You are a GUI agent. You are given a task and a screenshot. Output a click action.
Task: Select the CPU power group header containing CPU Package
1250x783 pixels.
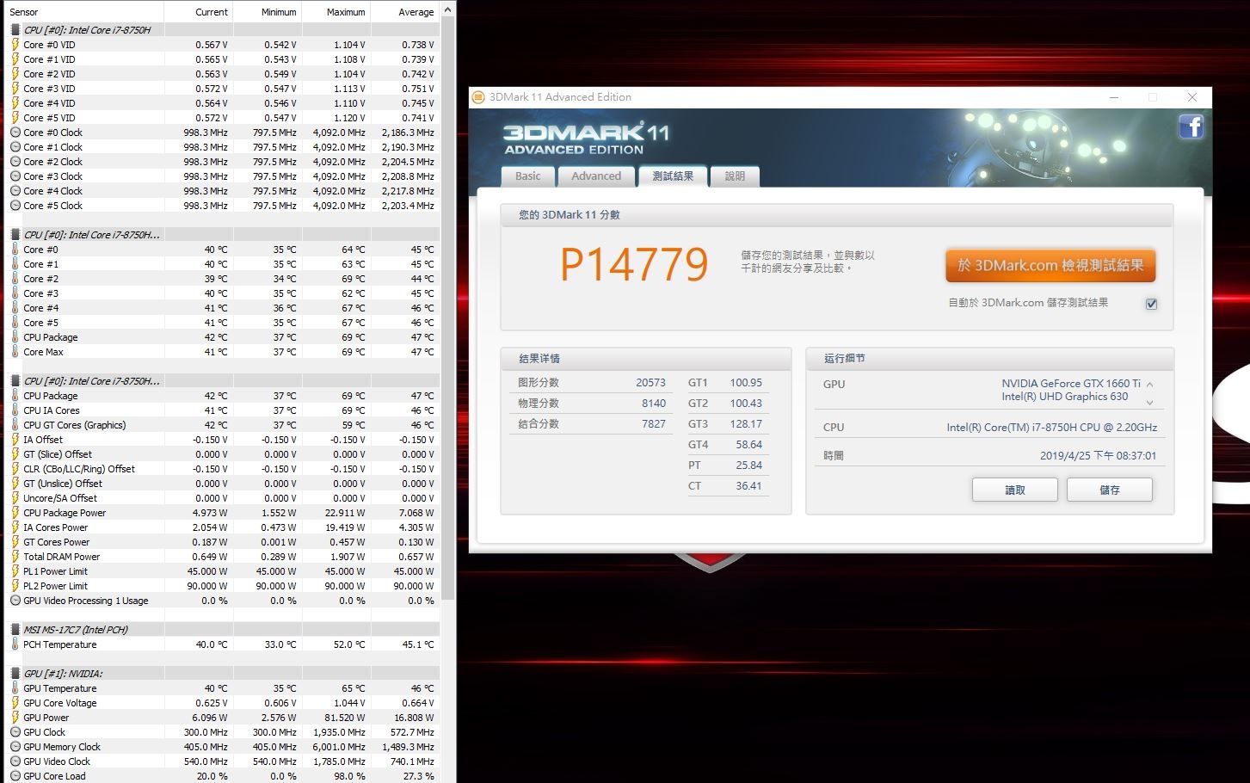point(224,381)
